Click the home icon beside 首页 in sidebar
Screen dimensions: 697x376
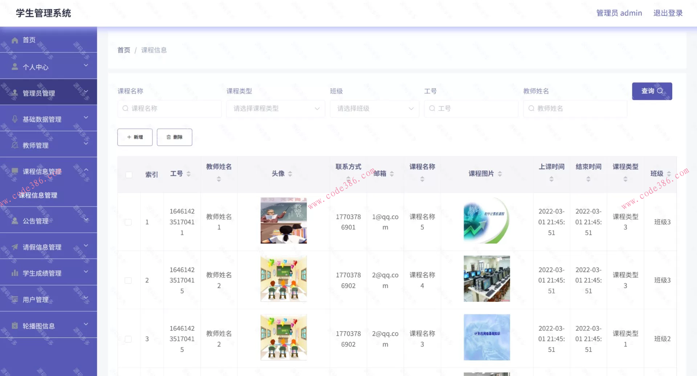click(15, 40)
